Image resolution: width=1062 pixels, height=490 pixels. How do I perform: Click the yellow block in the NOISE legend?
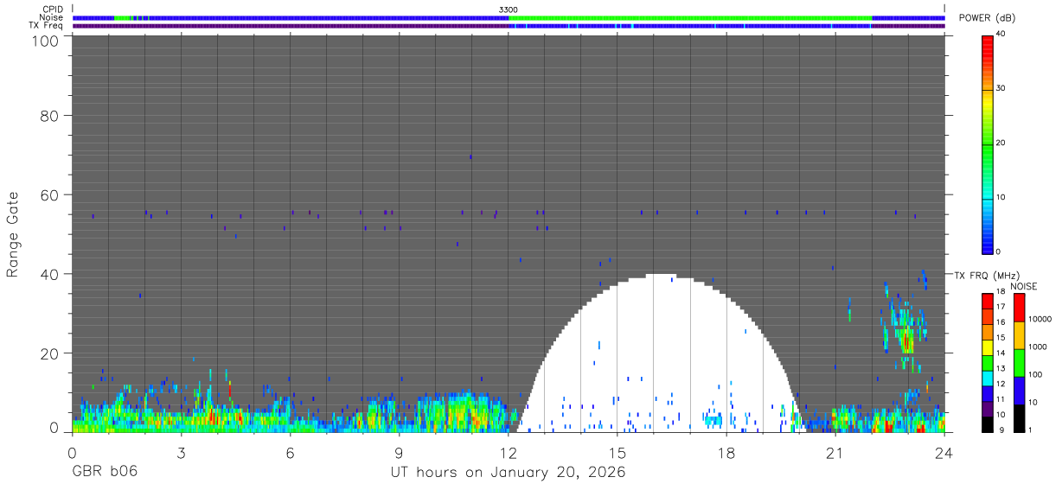tap(1020, 335)
